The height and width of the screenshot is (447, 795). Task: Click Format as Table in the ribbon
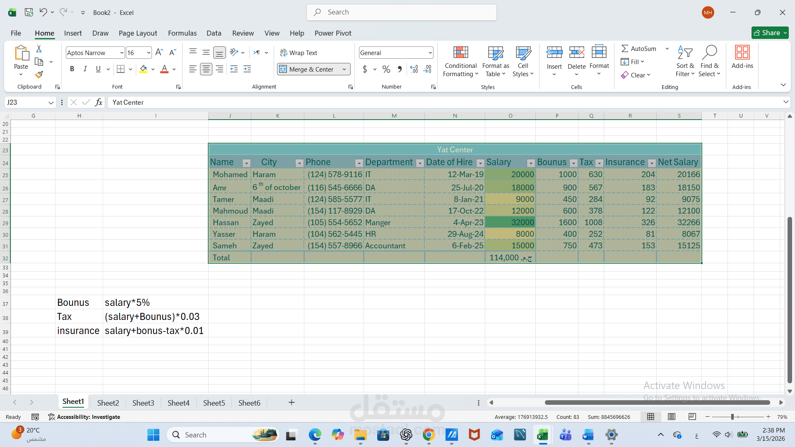[x=495, y=61]
